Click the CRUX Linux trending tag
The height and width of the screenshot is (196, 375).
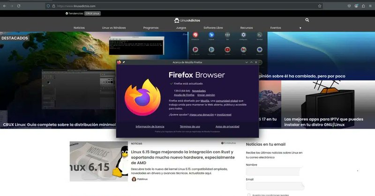[92, 14]
